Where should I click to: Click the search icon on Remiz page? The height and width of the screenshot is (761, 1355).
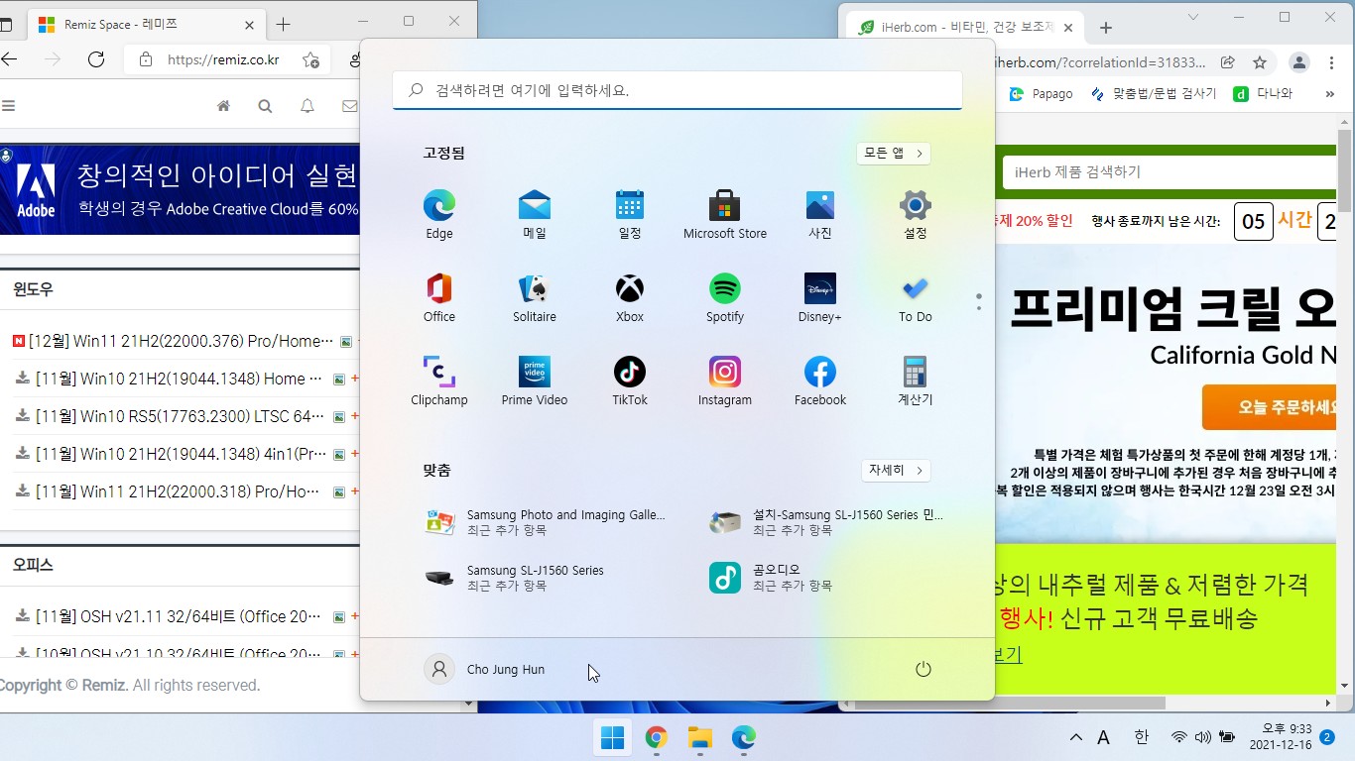pos(265,106)
